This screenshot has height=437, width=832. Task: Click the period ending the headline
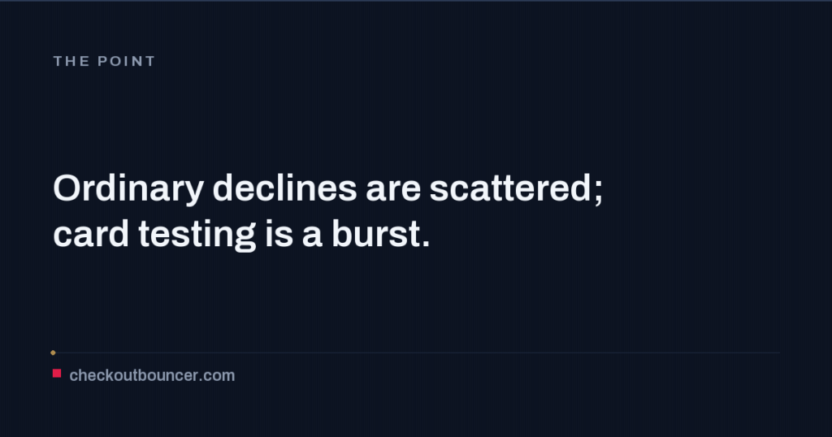tap(426, 244)
